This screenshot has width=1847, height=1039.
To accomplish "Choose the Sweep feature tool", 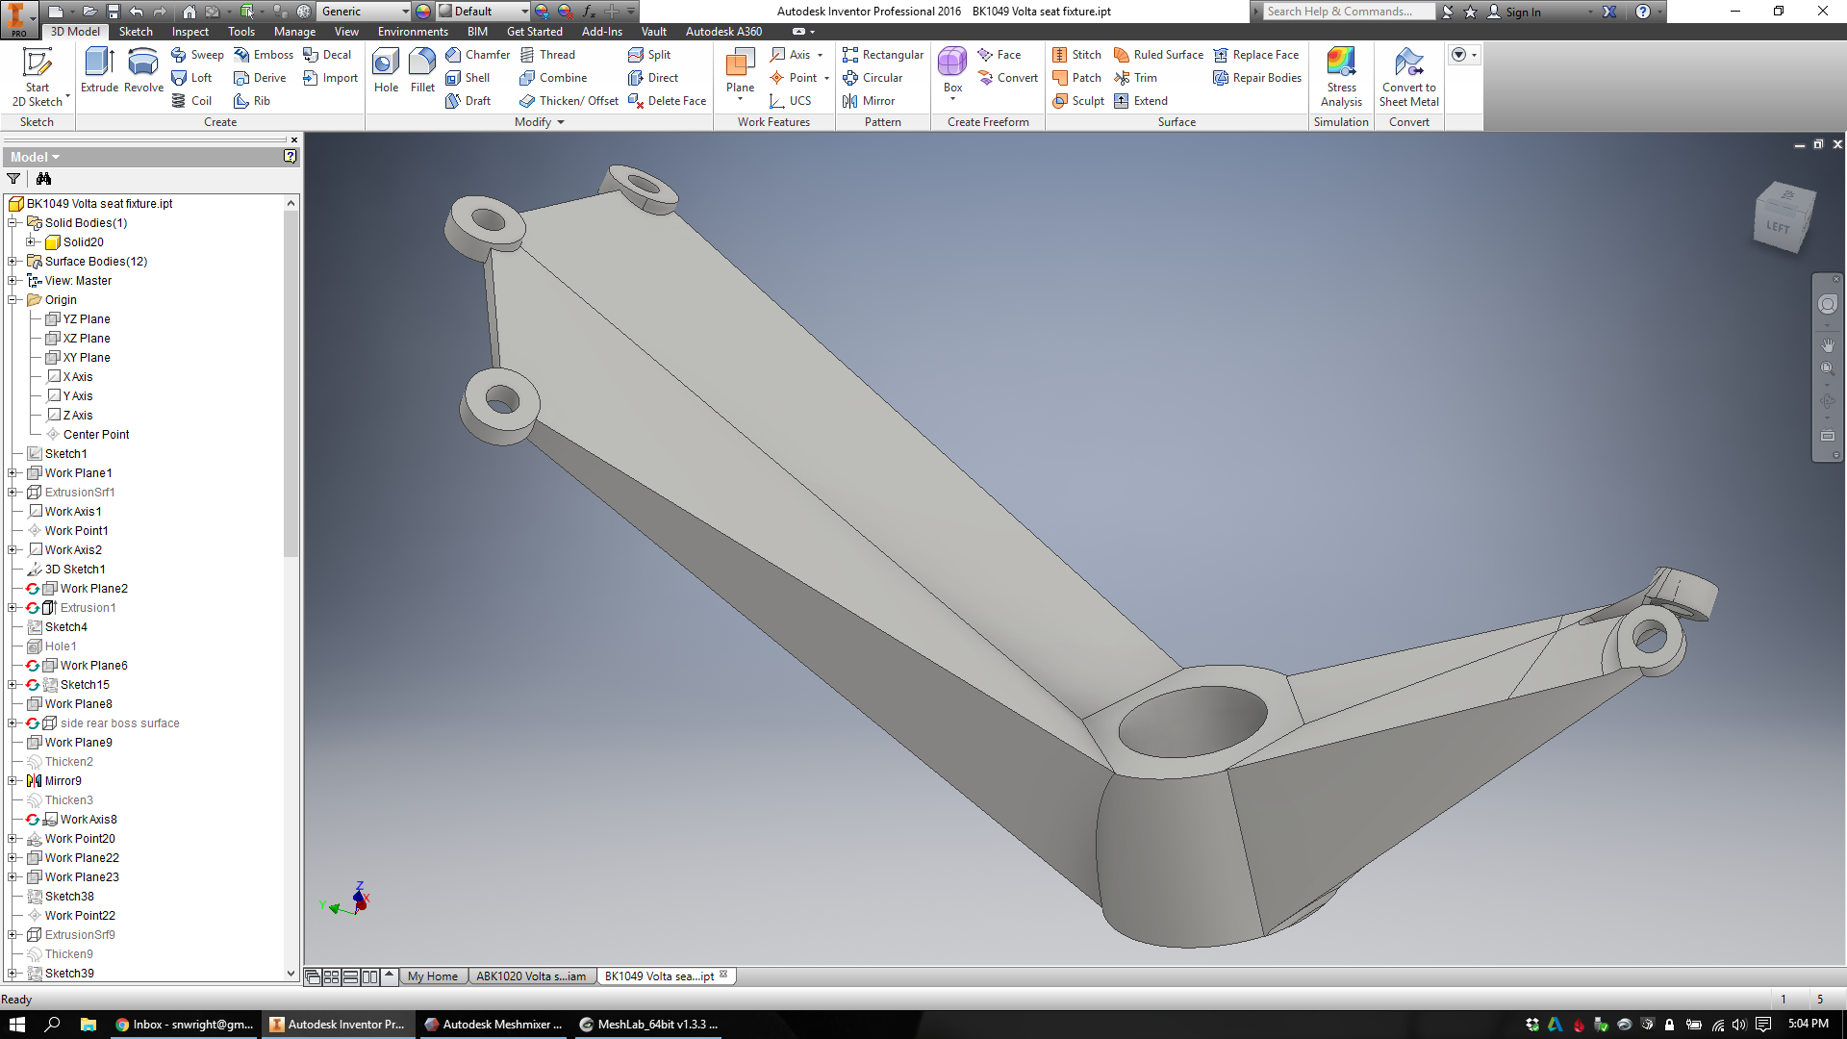I will coord(197,55).
